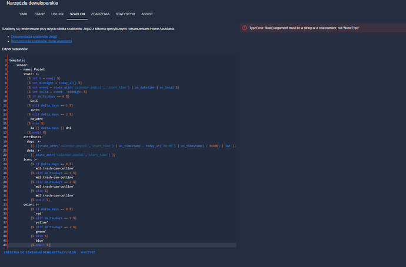Click the 'Dziś' text line
Viewport: 406px width, 267px height.
pyautogui.click(x=34, y=101)
